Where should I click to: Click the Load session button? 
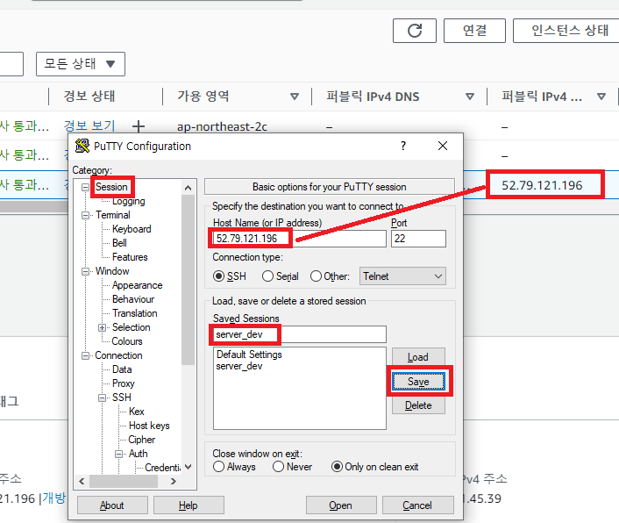(418, 357)
